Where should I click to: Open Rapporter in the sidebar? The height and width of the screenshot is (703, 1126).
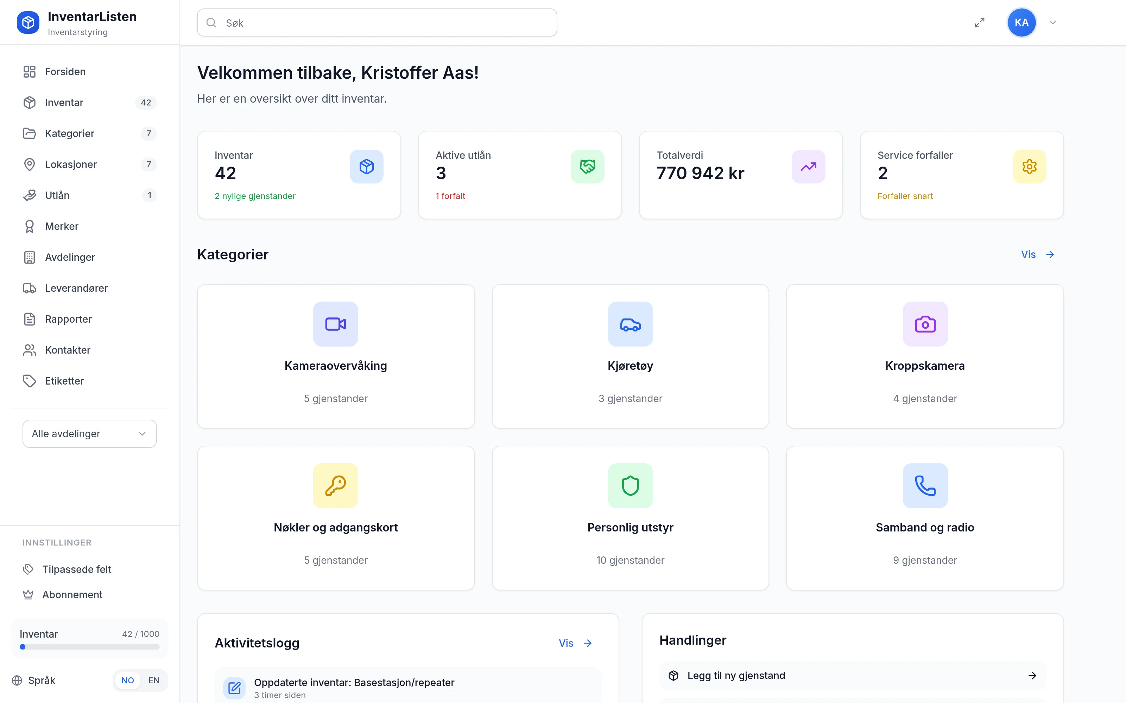90,319
